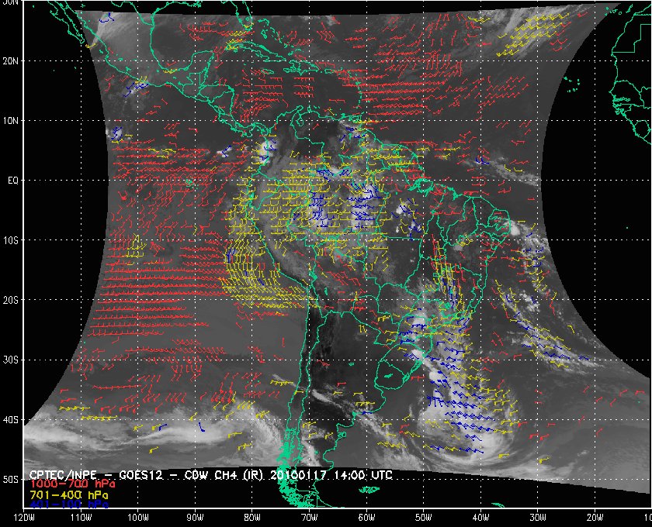Click the 30W longitude label
Viewport: 652px width, 527px height.
[538, 518]
